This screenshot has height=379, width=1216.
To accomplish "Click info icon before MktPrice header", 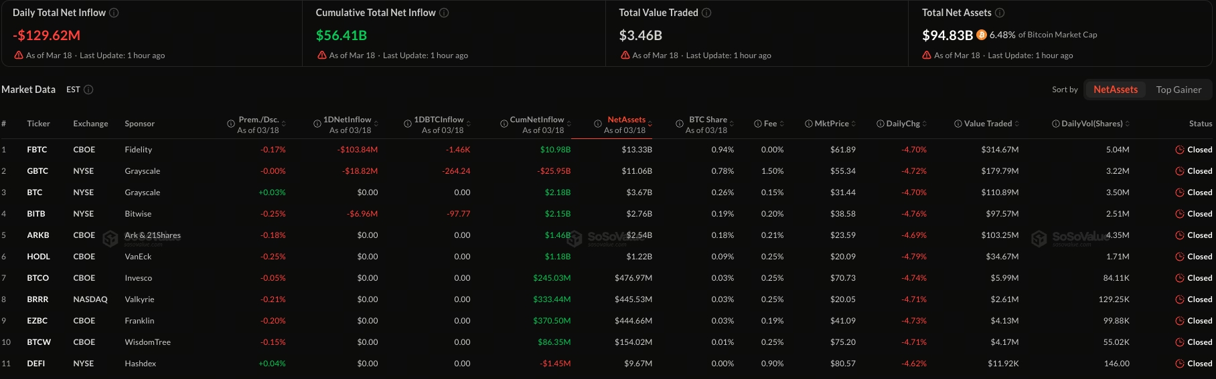I will tap(809, 124).
